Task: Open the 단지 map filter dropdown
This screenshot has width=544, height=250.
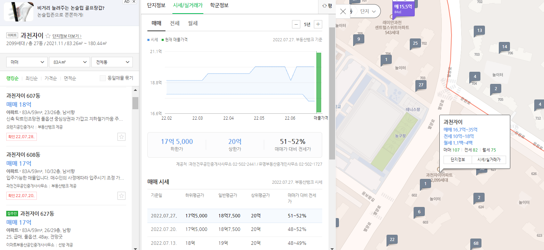Action: [x=368, y=11]
